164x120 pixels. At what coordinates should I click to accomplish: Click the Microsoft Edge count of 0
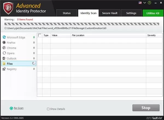tap(34, 37)
